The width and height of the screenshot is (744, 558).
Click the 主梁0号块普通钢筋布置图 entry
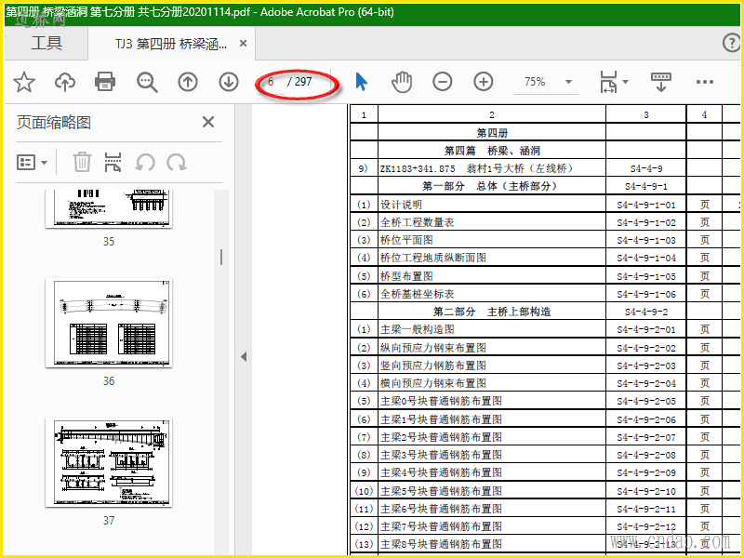pos(441,401)
